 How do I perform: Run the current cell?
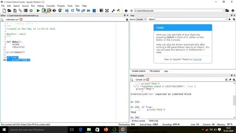[x=44, y=11]
